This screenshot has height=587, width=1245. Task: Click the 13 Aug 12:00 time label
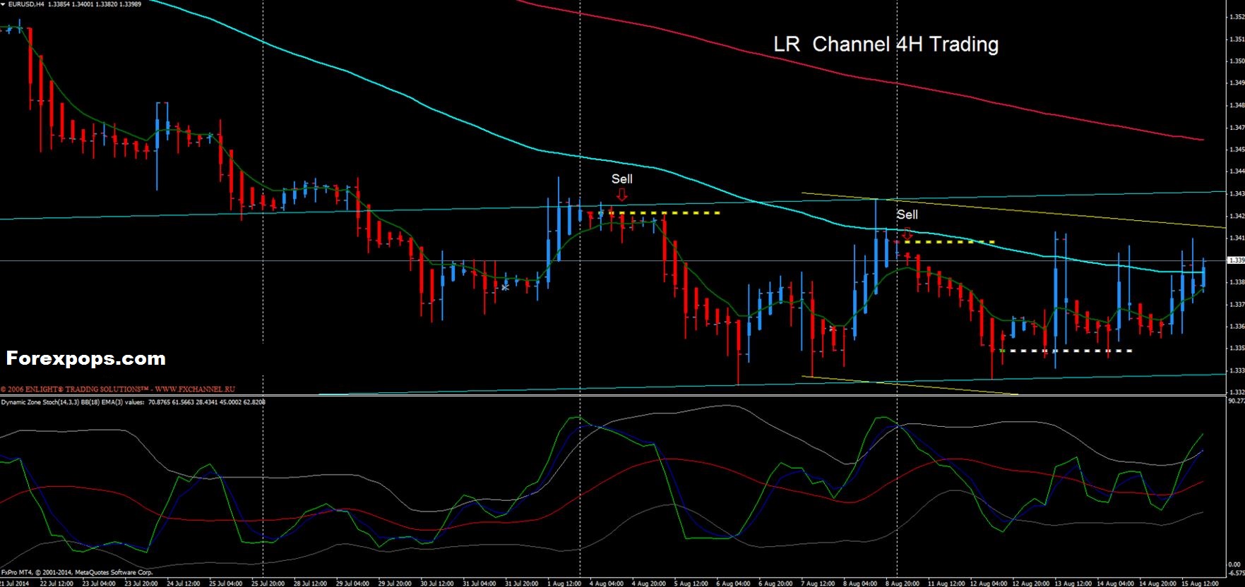tap(1072, 583)
